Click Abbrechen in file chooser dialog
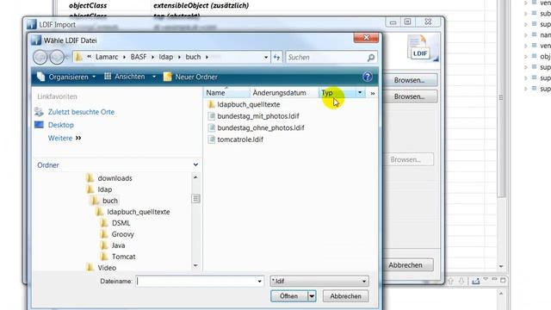The width and height of the screenshot is (551, 310). pos(345,296)
